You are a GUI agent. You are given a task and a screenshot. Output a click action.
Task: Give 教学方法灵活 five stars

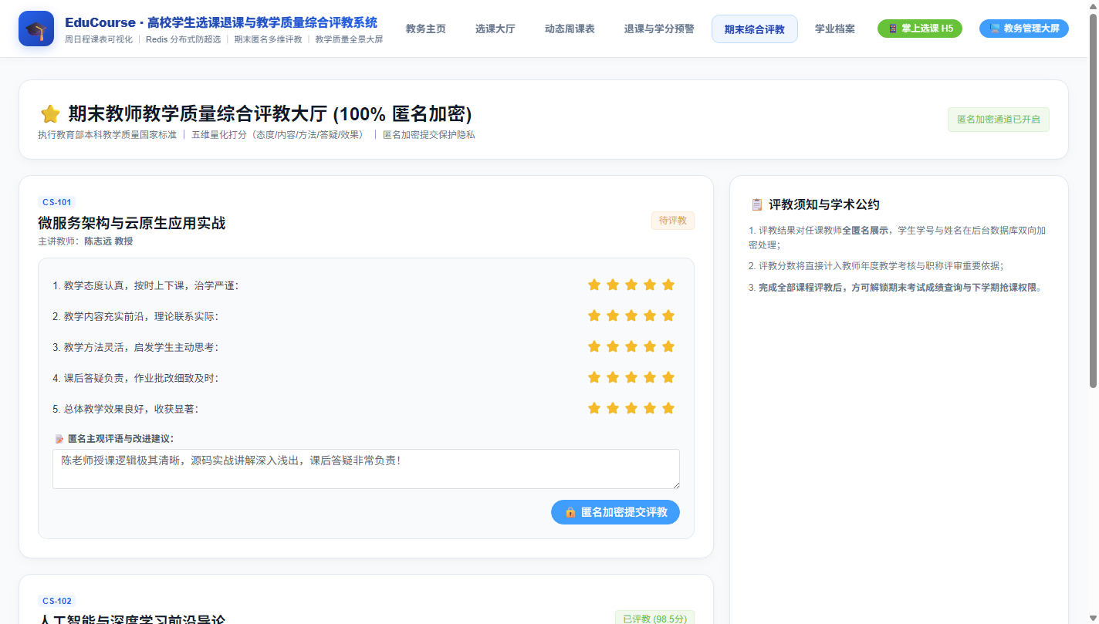pos(668,346)
